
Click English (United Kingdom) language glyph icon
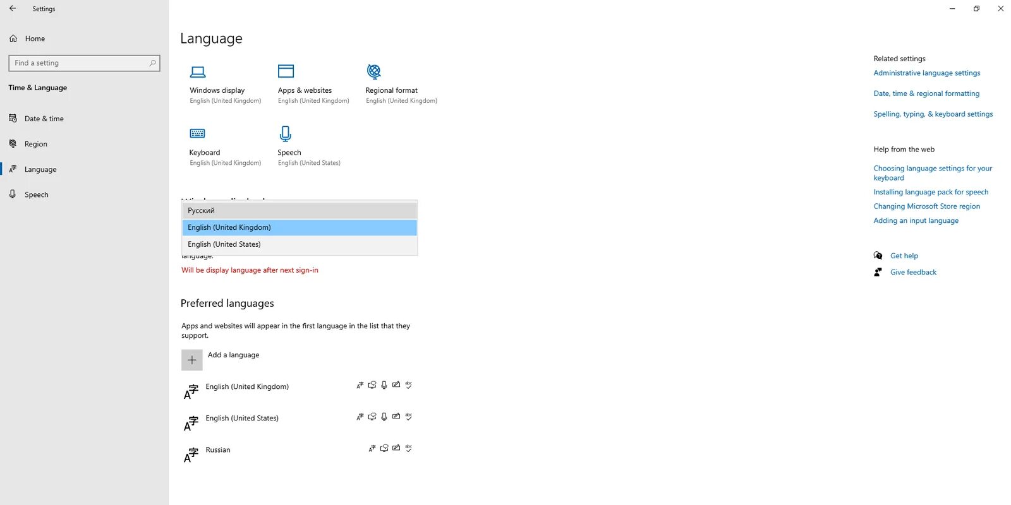click(x=191, y=393)
